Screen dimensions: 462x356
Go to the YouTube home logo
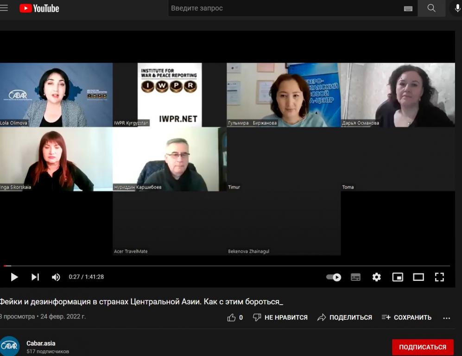coord(39,8)
